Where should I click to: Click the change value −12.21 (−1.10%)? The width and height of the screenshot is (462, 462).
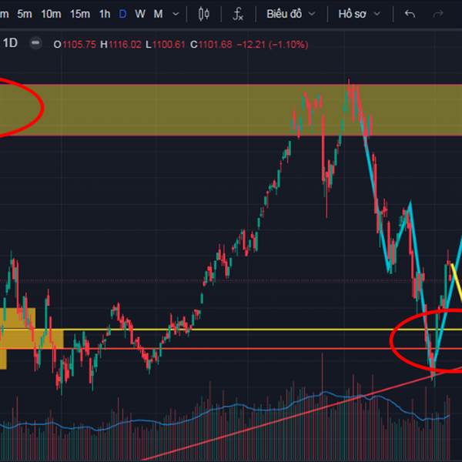click(x=273, y=45)
